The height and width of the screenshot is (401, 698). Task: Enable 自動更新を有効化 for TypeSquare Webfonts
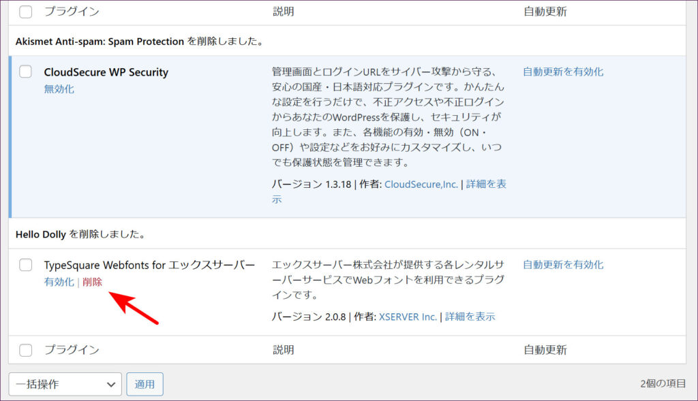[x=562, y=265]
